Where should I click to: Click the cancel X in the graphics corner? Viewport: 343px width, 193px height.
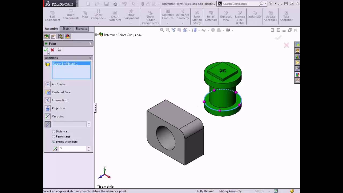point(286,45)
